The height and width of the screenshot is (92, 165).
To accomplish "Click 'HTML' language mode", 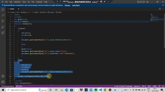I will point(155,86).
